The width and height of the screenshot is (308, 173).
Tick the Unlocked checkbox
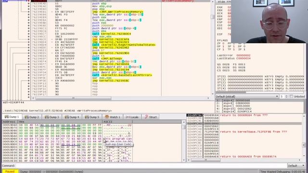click(x=291, y=97)
